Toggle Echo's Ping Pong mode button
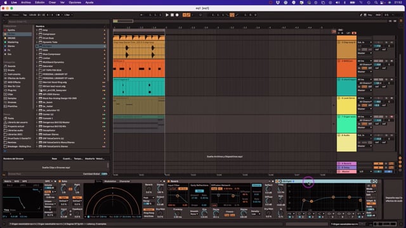 coord(149,213)
